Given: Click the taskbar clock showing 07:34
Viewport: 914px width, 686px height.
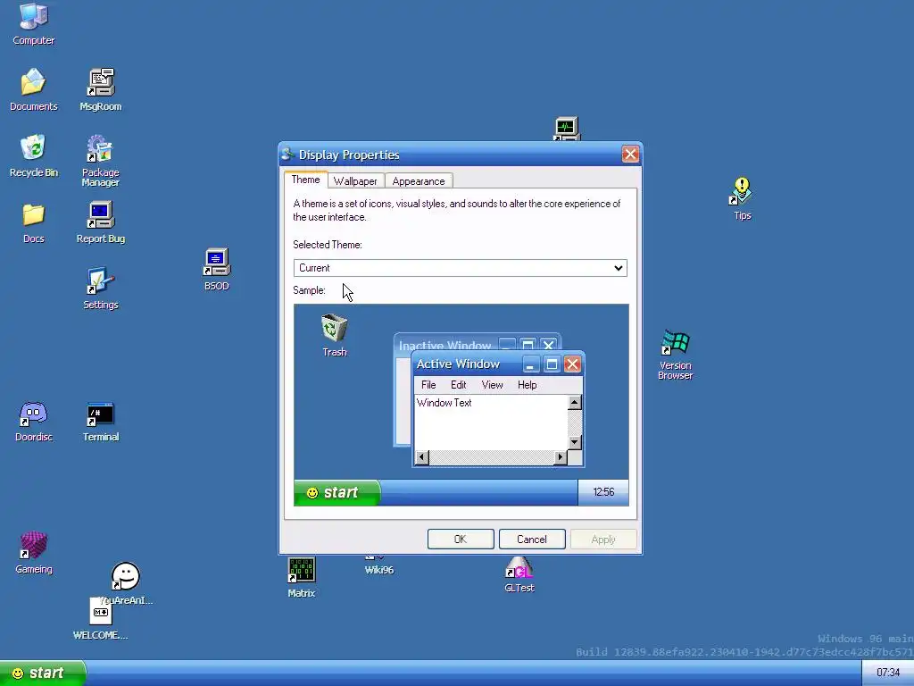Looking at the screenshot, I should click(888, 673).
